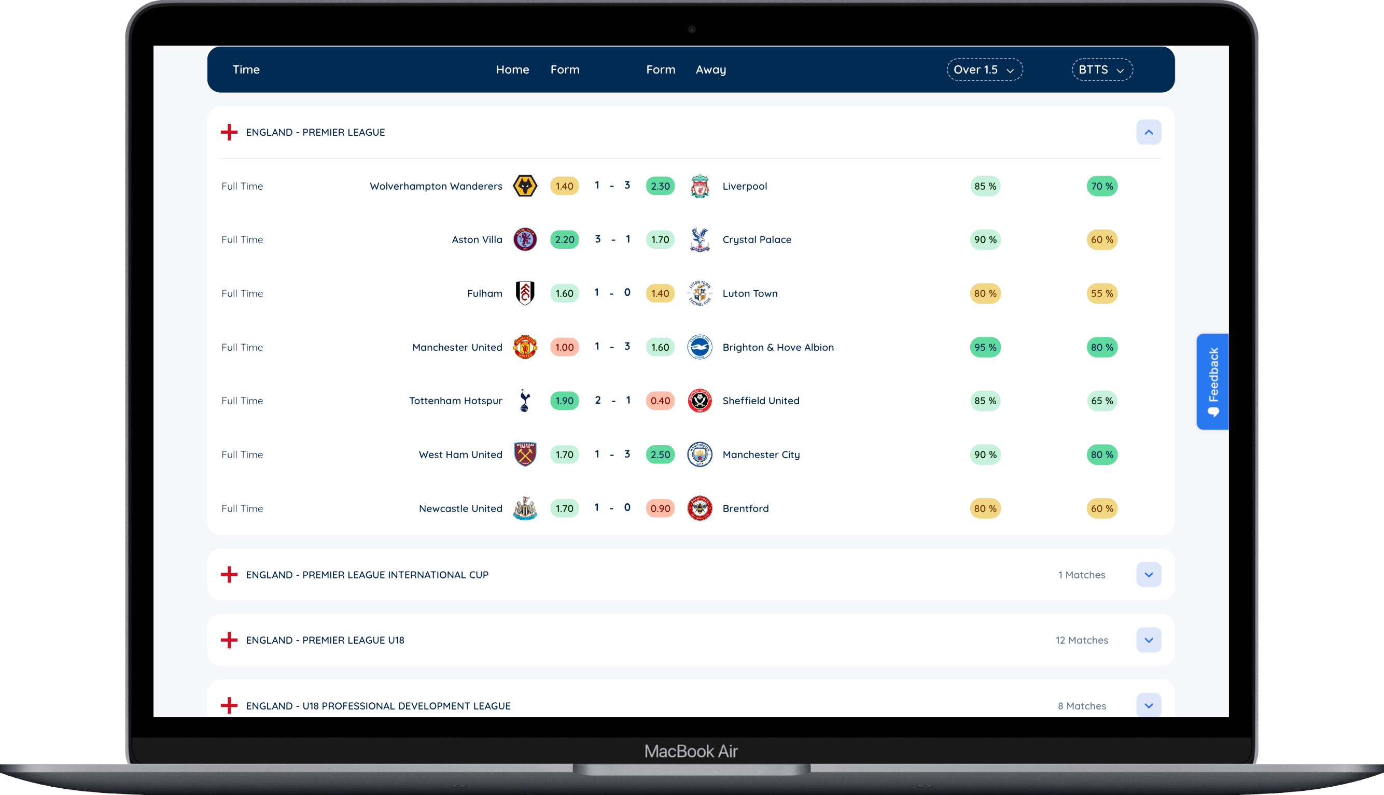
Task: Click the 70 % BTTS badge
Action: 1102,186
